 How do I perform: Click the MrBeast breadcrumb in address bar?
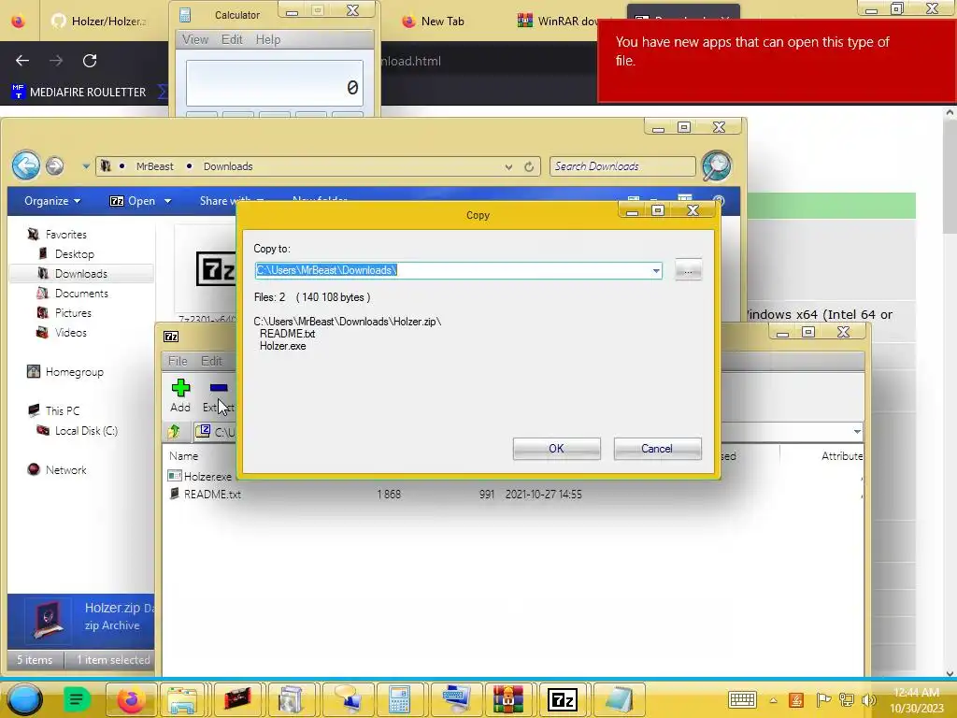pyautogui.click(x=154, y=166)
